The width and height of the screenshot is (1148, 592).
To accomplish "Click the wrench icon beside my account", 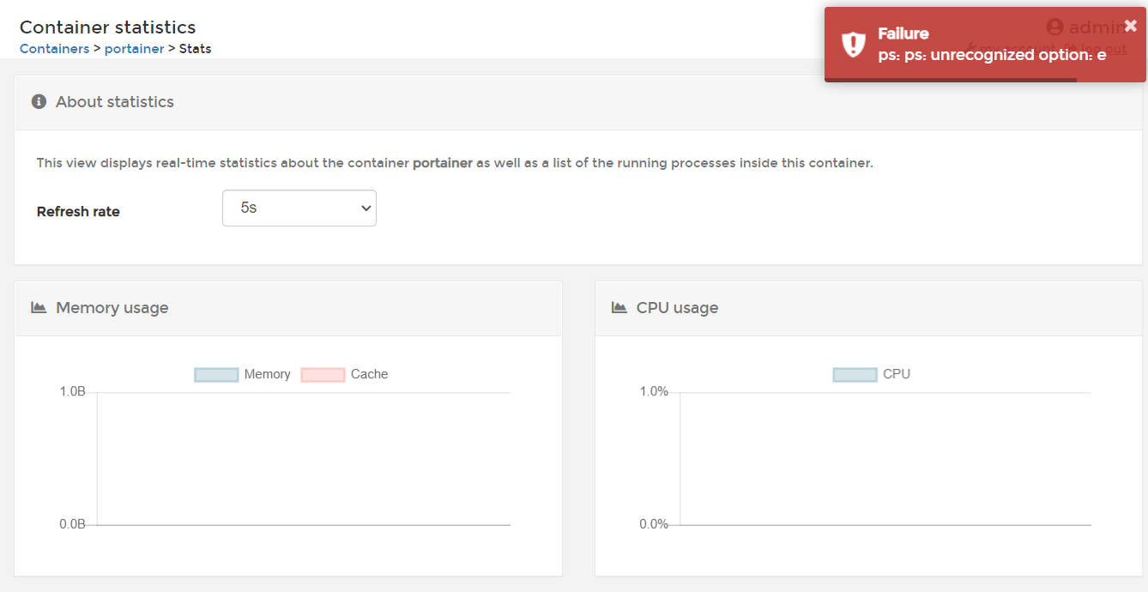I will tap(972, 47).
